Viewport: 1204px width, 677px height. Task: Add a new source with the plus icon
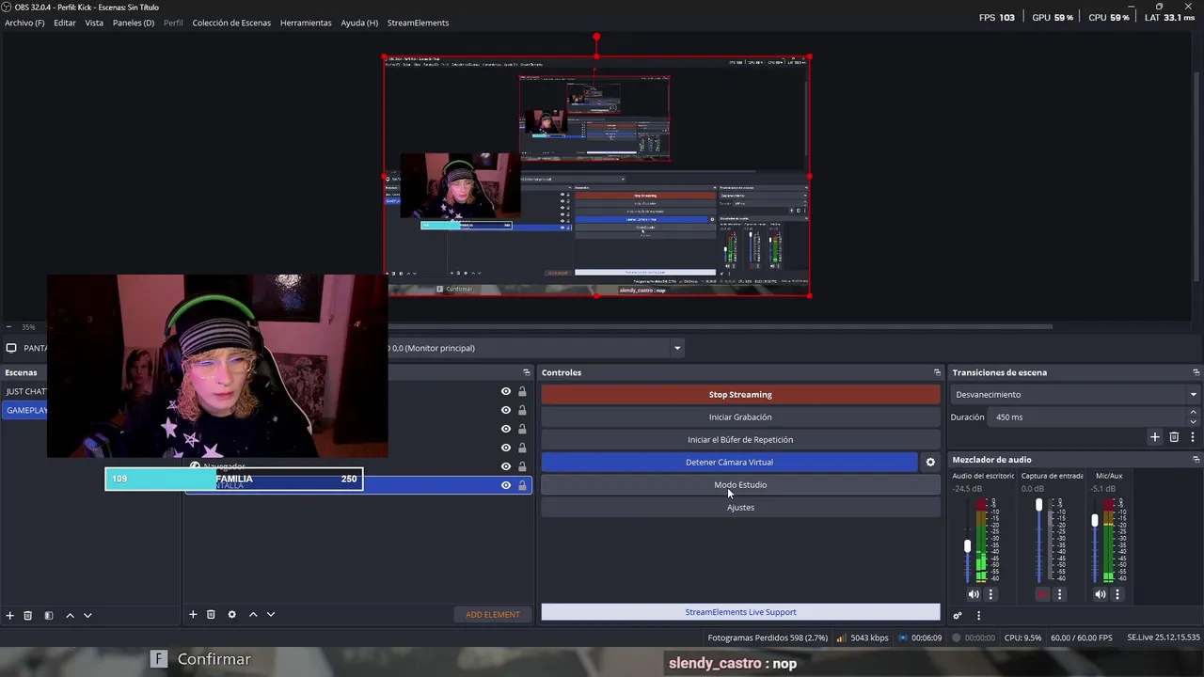click(x=193, y=614)
